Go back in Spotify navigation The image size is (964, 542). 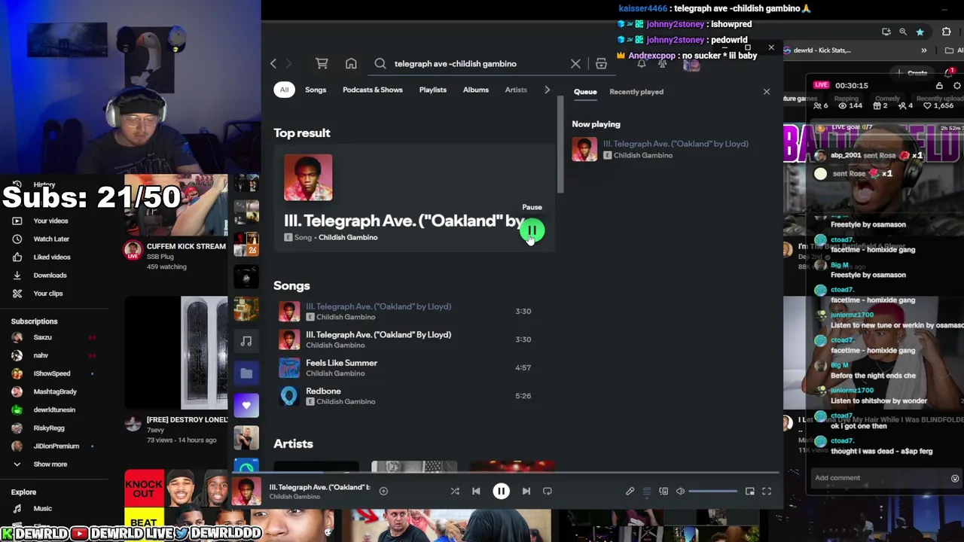coord(273,64)
